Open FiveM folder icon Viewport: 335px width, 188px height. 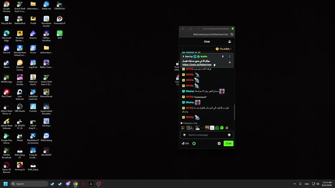click(33, 20)
